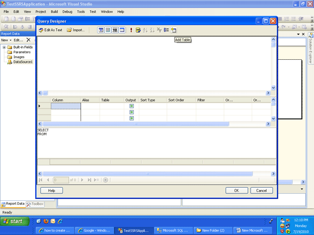
Task: Click the Delete X icon in Report Data toolbar
Action: point(29,40)
